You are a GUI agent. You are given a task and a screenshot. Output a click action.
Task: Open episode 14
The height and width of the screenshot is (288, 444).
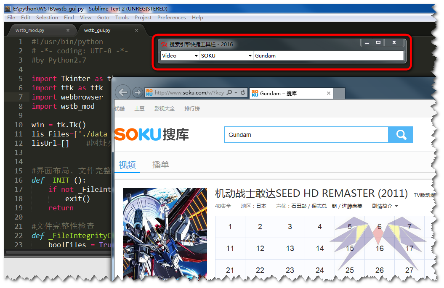(320, 249)
